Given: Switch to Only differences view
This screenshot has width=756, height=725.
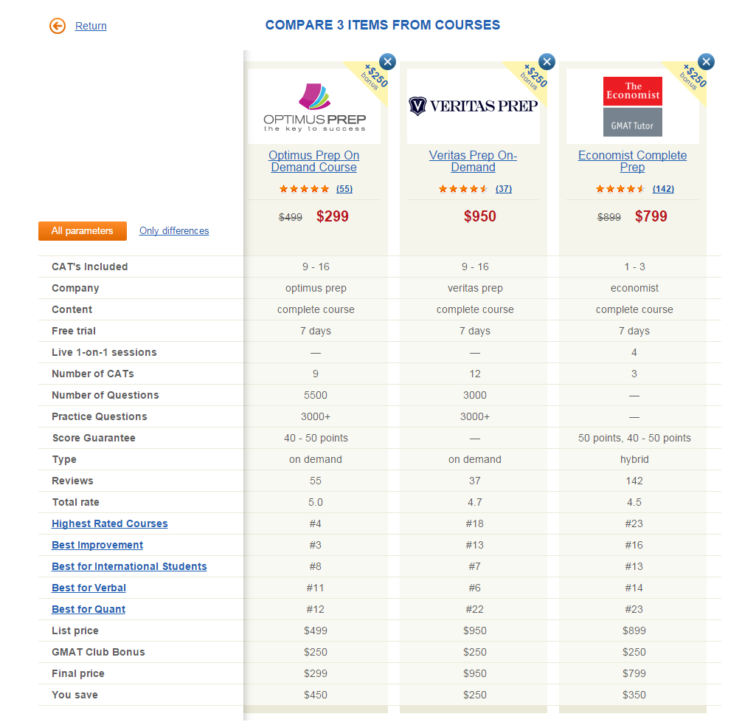Looking at the screenshot, I should coord(174,231).
